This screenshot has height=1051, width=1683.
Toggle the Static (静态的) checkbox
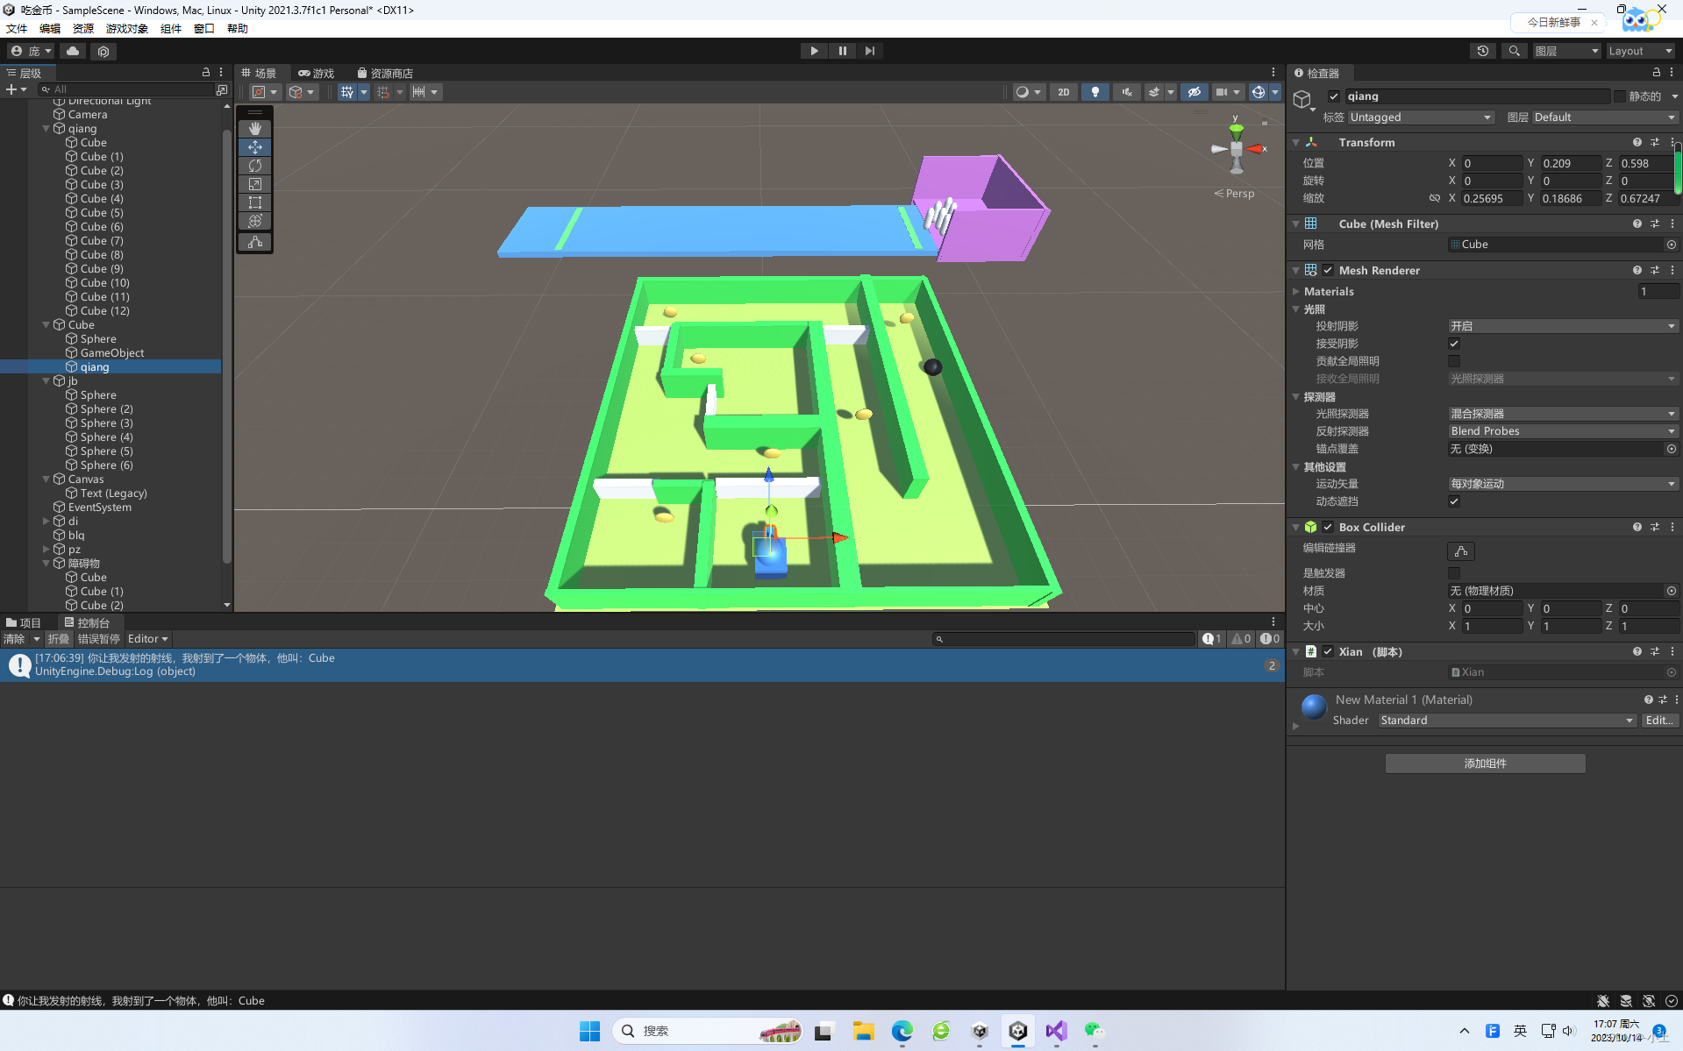point(1620,96)
